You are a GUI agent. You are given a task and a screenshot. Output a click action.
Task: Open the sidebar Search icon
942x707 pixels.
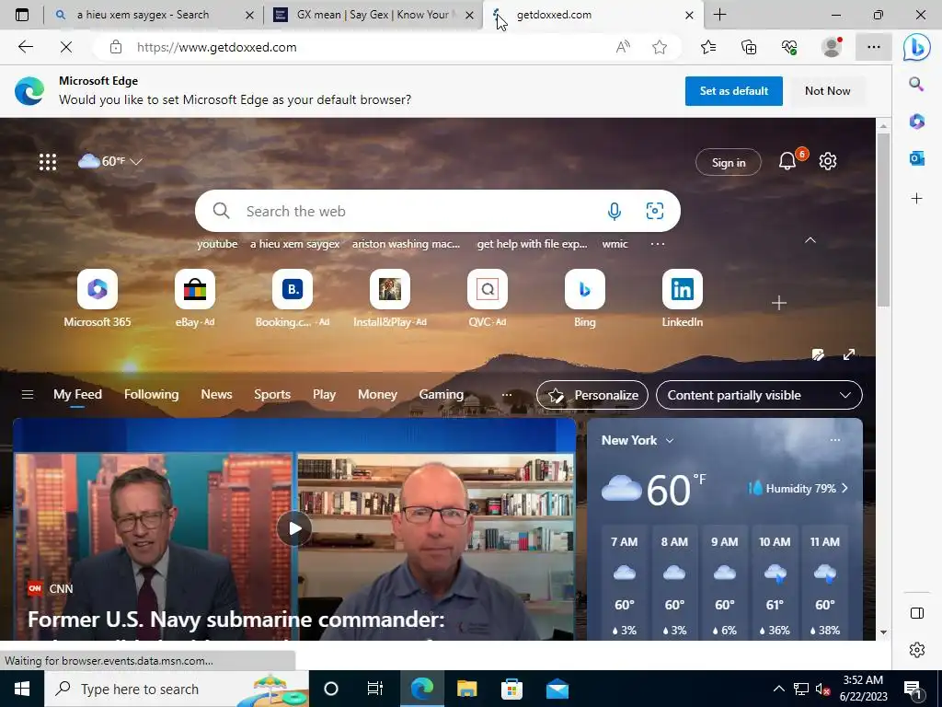[x=916, y=84]
